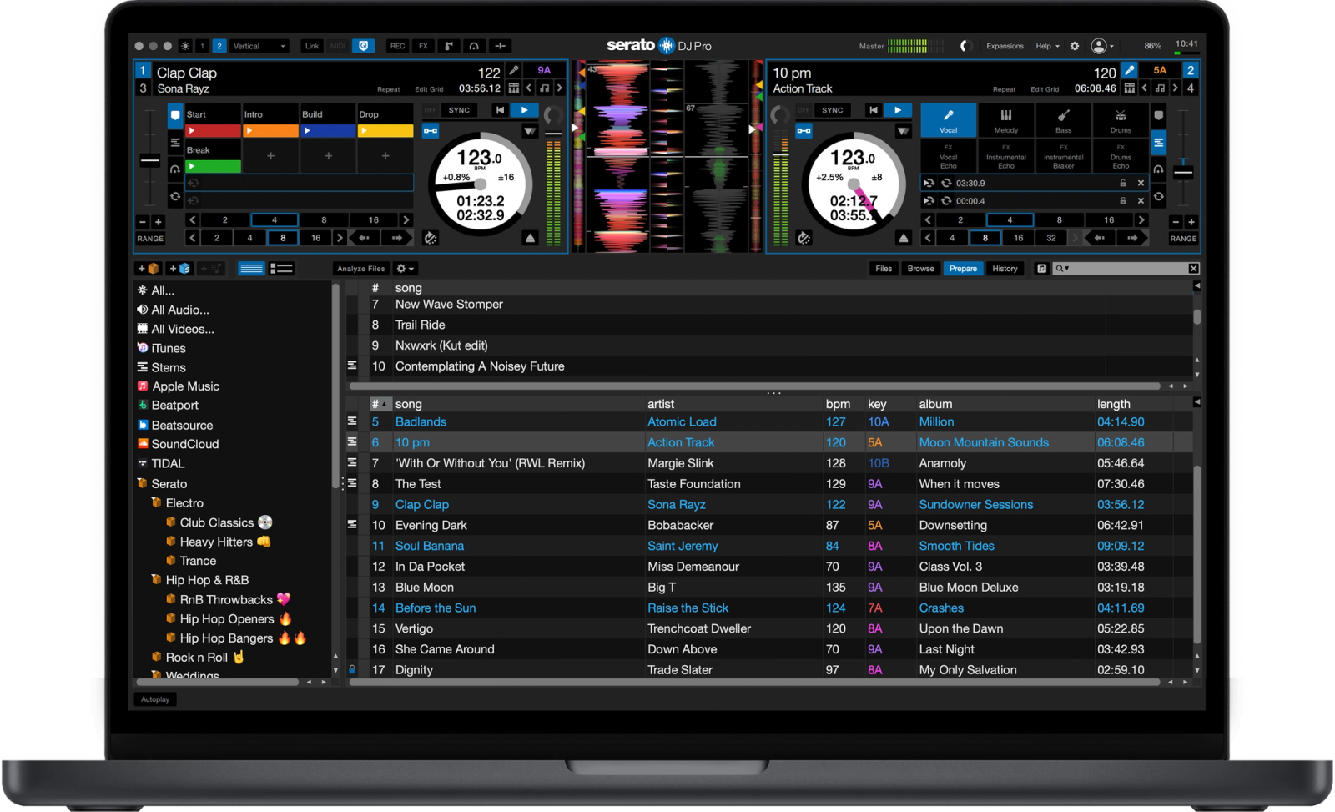Switch to the Browse panel tab
The width and height of the screenshot is (1335, 812).
pyautogui.click(x=920, y=269)
